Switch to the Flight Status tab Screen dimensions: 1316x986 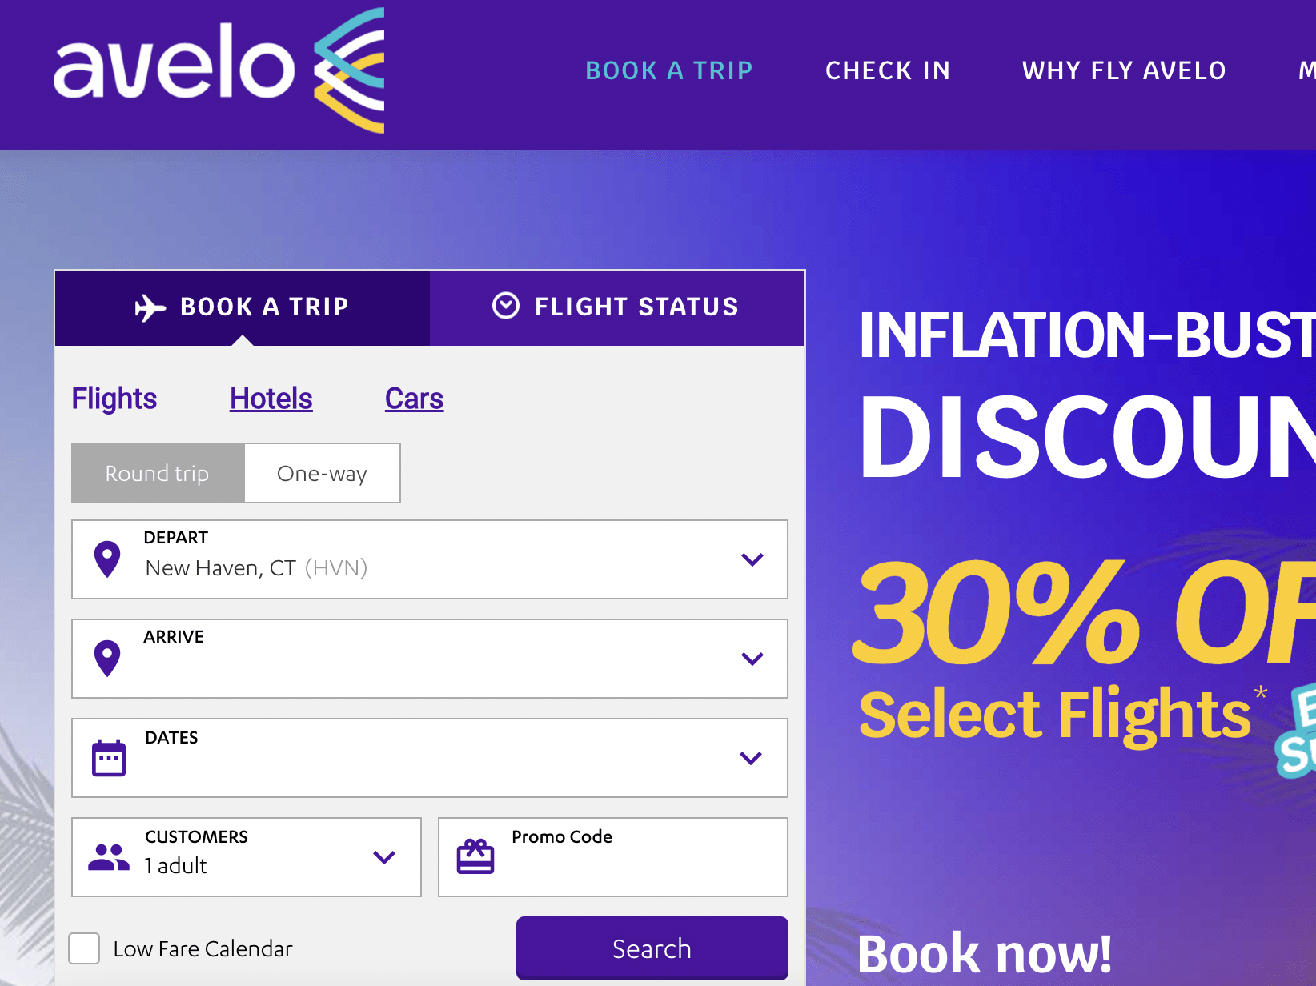pyautogui.click(x=617, y=307)
